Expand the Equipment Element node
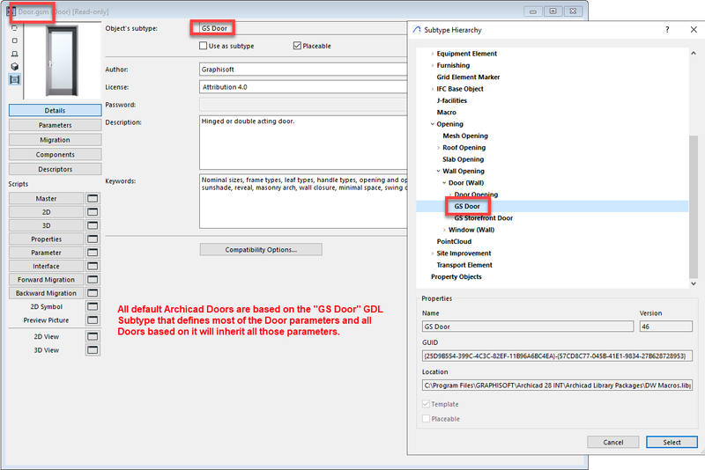 [x=433, y=54]
